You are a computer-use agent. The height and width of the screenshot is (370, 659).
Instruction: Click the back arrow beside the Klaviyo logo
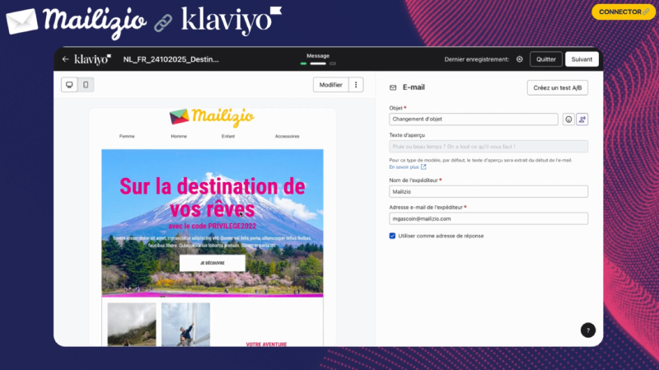coord(65,59)
